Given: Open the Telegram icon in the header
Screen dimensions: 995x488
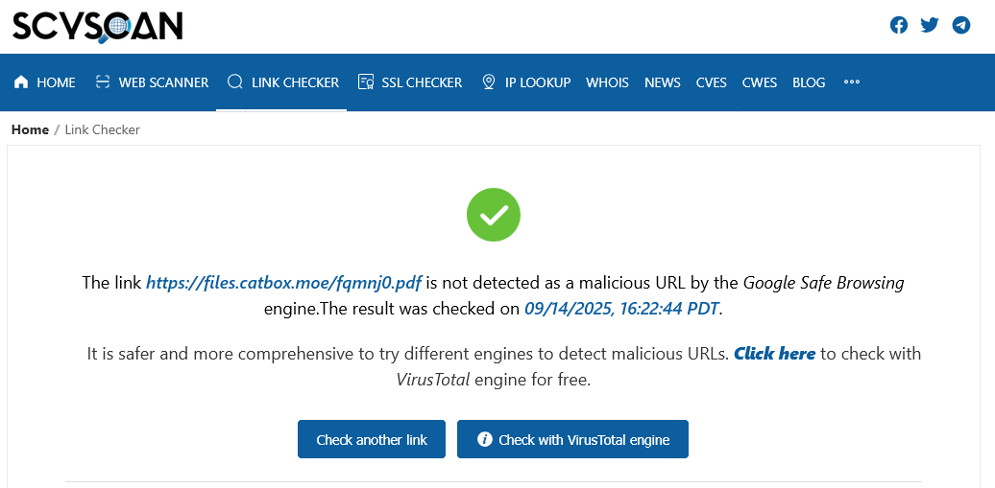Looking at the screenshot, I should (961, 25).
